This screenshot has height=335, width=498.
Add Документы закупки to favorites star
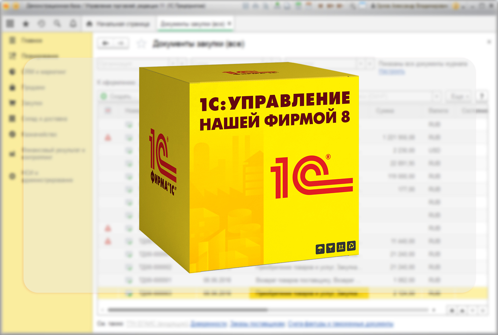coord(141,44)
